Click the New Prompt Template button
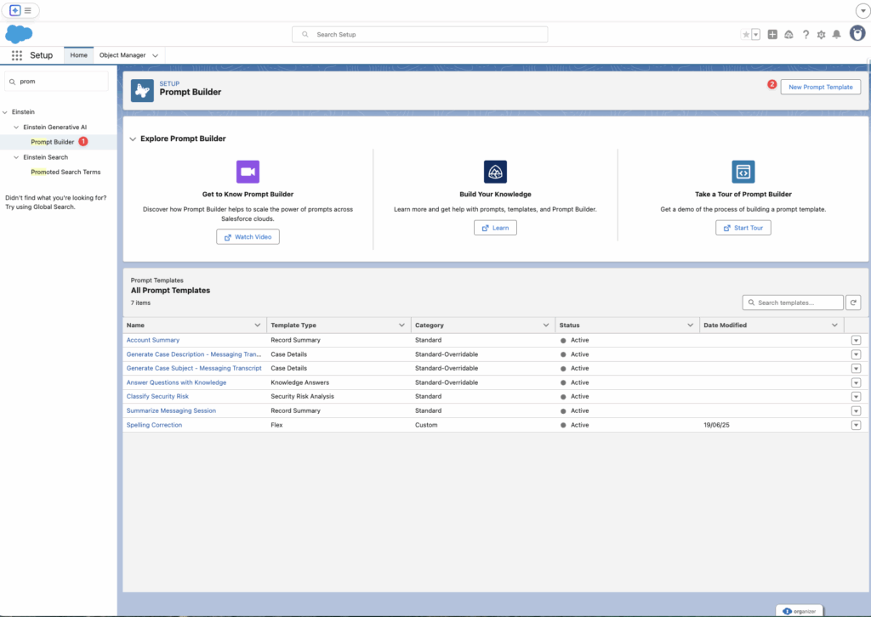Image resolution: width=871 pixels, height=617 pixels. 821,88
